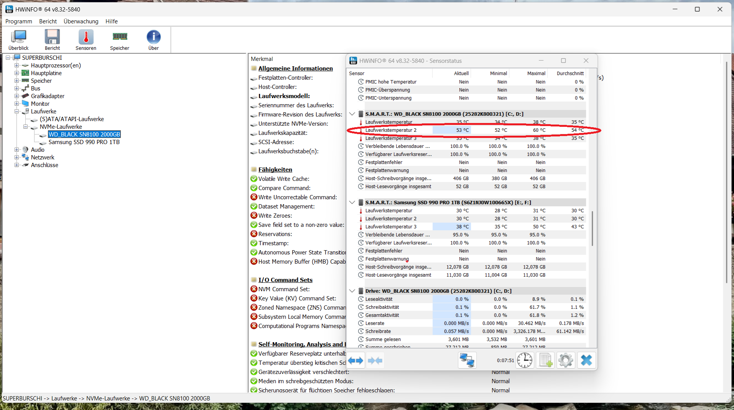Collapse the S.M.A.R.T. WD_BLACK SN8100 sensor group
Viewport: 734px width, 410px height.
pyautogui.click(x=352, y=114)
